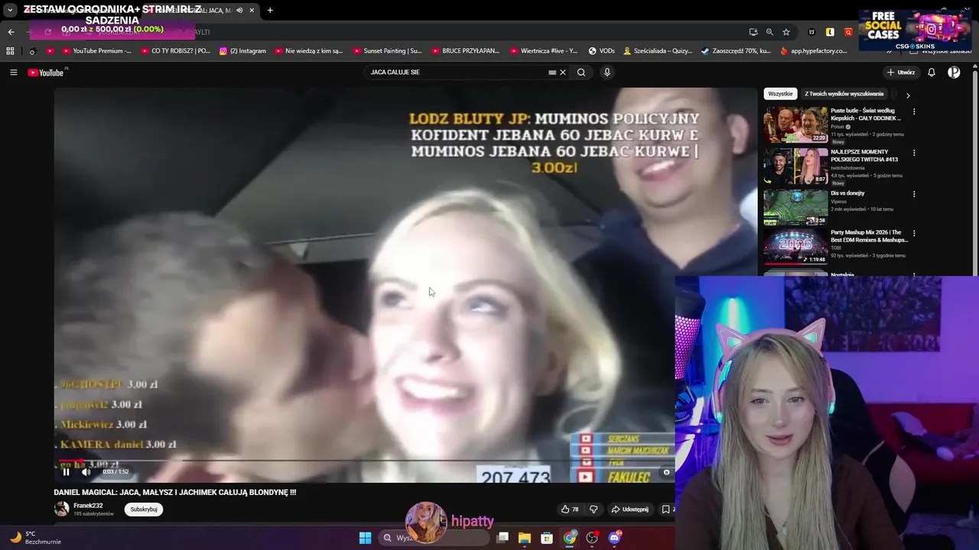Open the 'Sześcialiada – Quizy' bookmark
Image resolution: width=979 pixels, height=550 pixels.
tap(658, 51)
